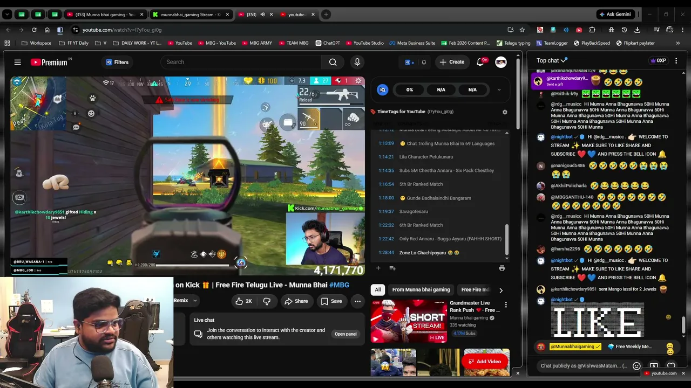Click the Create button
691x388 pixels.
pyautogui.click(x=452, y=62)
